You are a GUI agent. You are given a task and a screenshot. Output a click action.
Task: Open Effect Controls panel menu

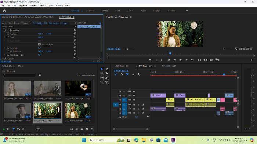pos(73,17)
